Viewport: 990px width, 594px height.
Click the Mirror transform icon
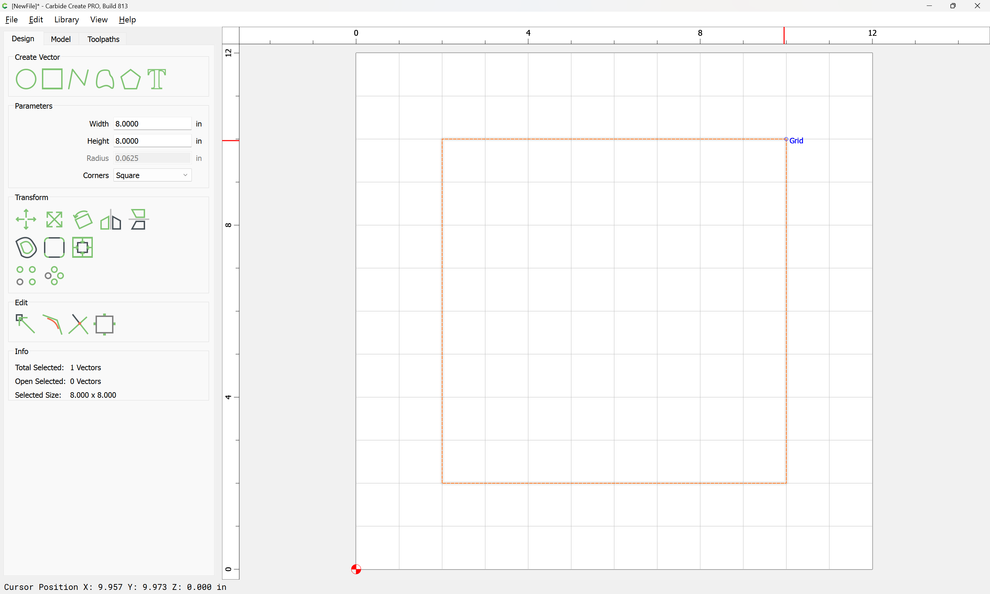point(110,219)
